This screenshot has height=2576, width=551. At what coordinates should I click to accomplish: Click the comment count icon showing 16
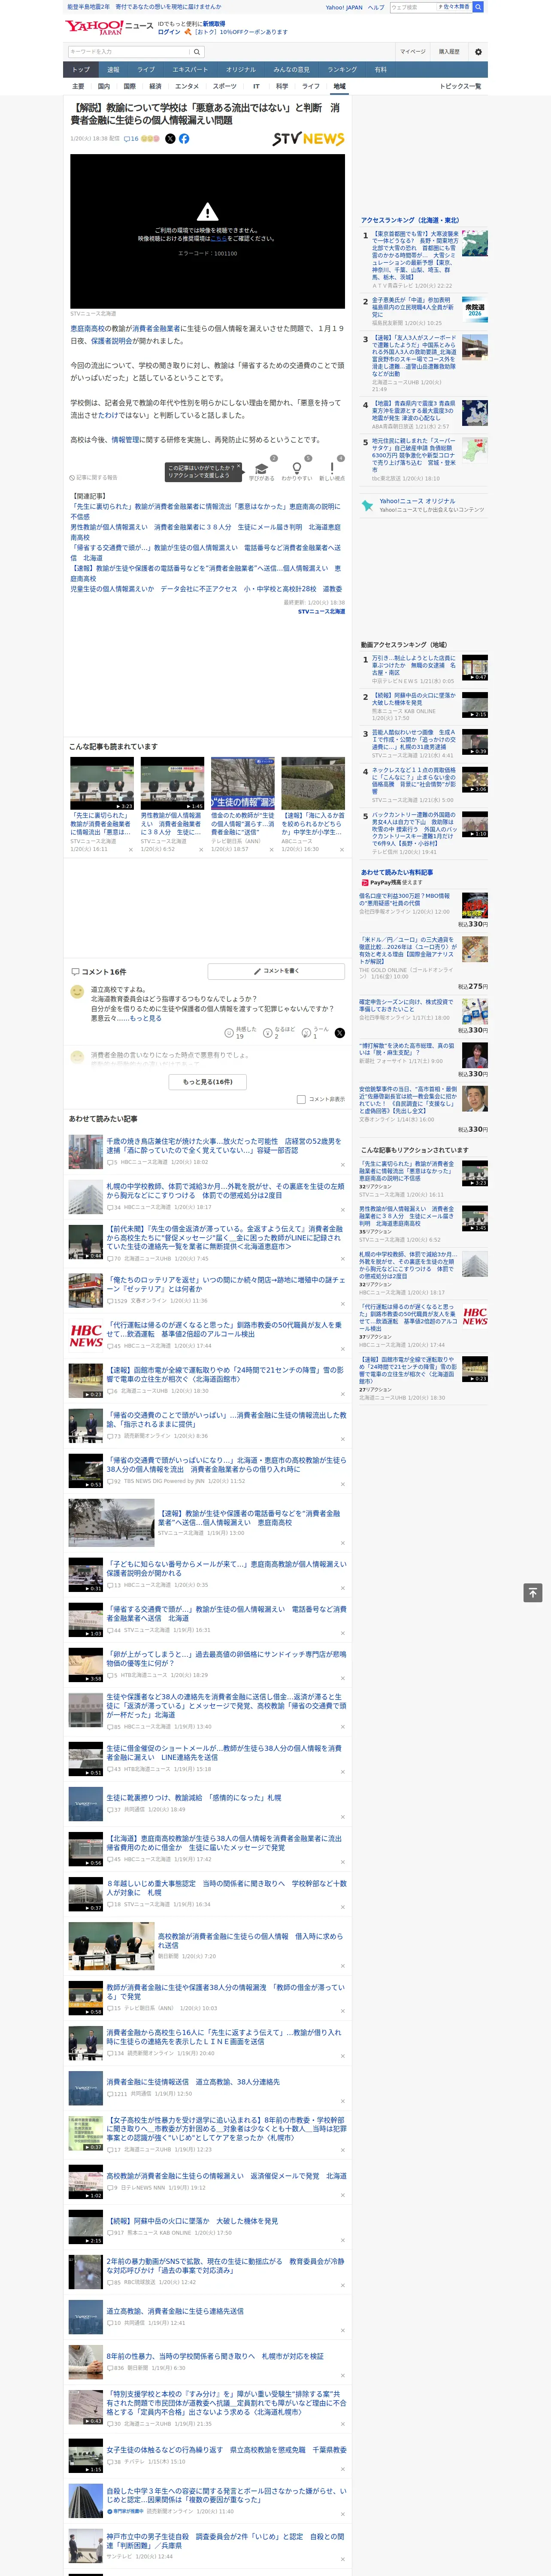coord(131,139)
